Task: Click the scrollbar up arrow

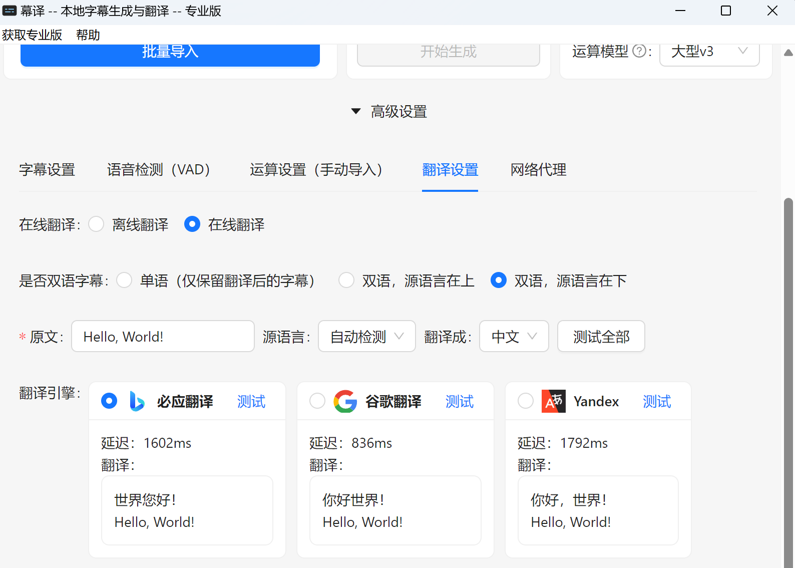Action: point(788,53)
